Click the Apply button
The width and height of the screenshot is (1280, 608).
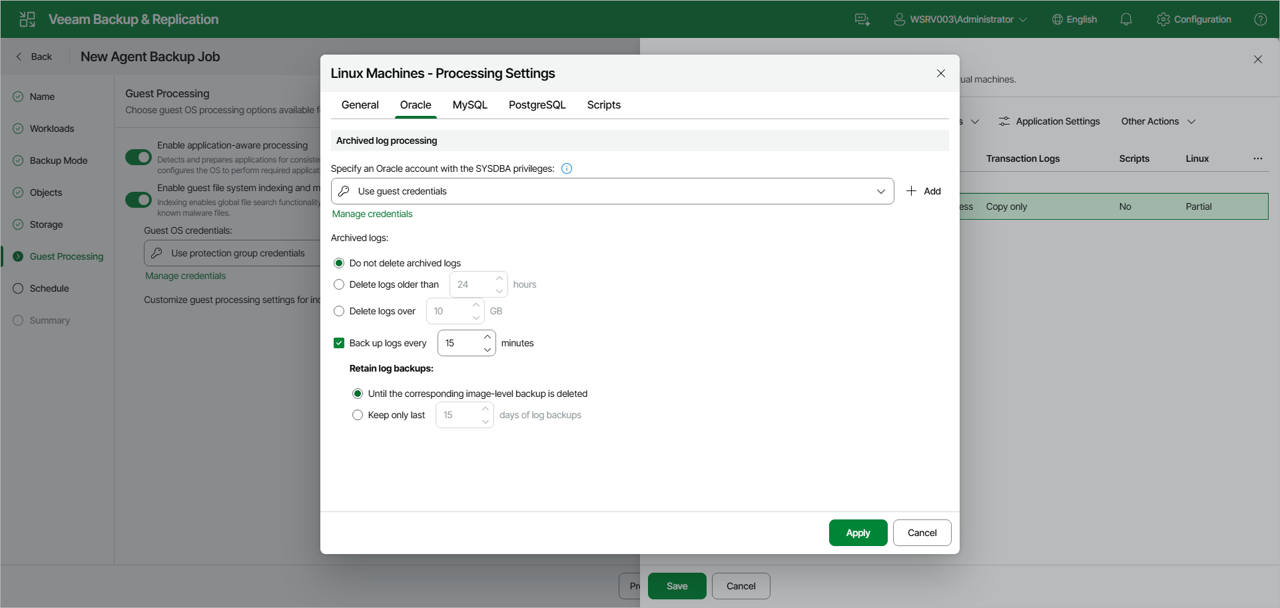[858, 533]
